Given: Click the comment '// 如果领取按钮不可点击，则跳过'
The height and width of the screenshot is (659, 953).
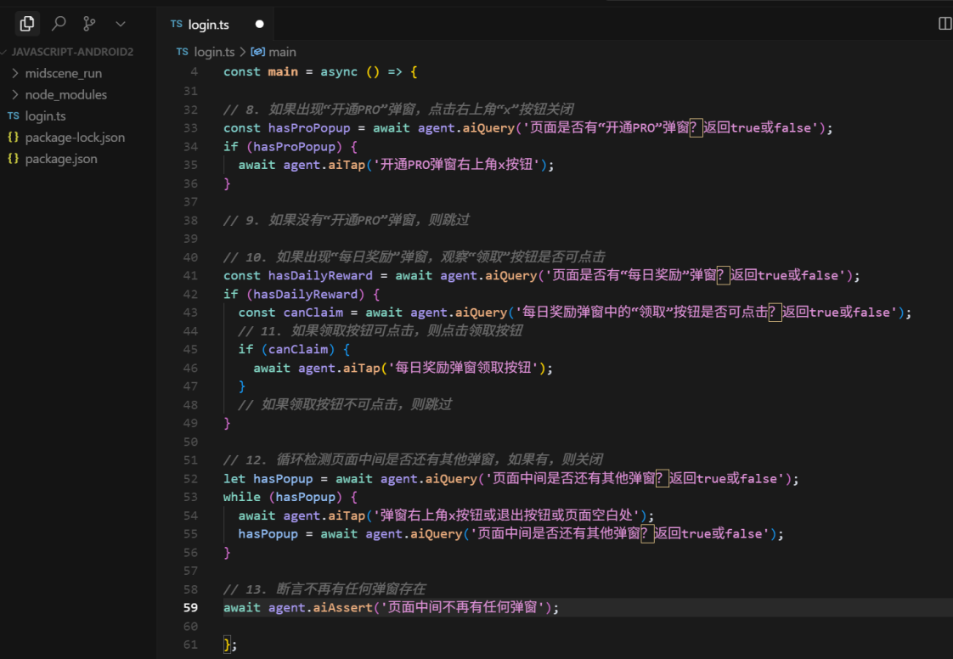Looking at the screenshot, I should coord(345,405).
